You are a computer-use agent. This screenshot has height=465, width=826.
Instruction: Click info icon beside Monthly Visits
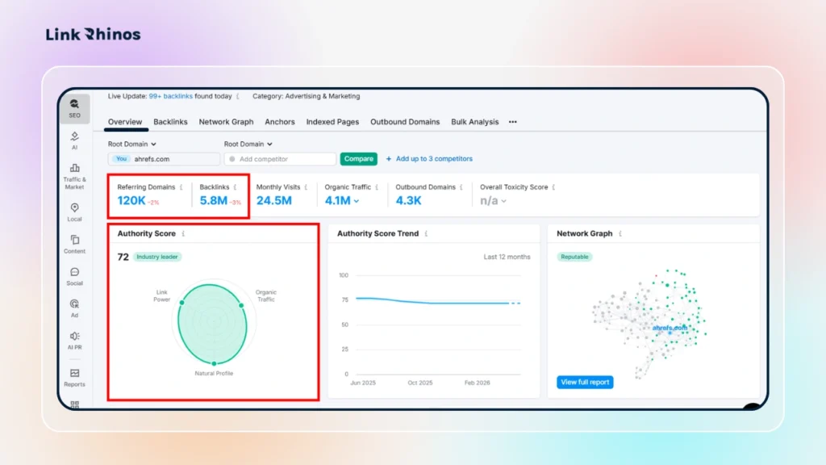pyautogui.click(x=306, y=187)
